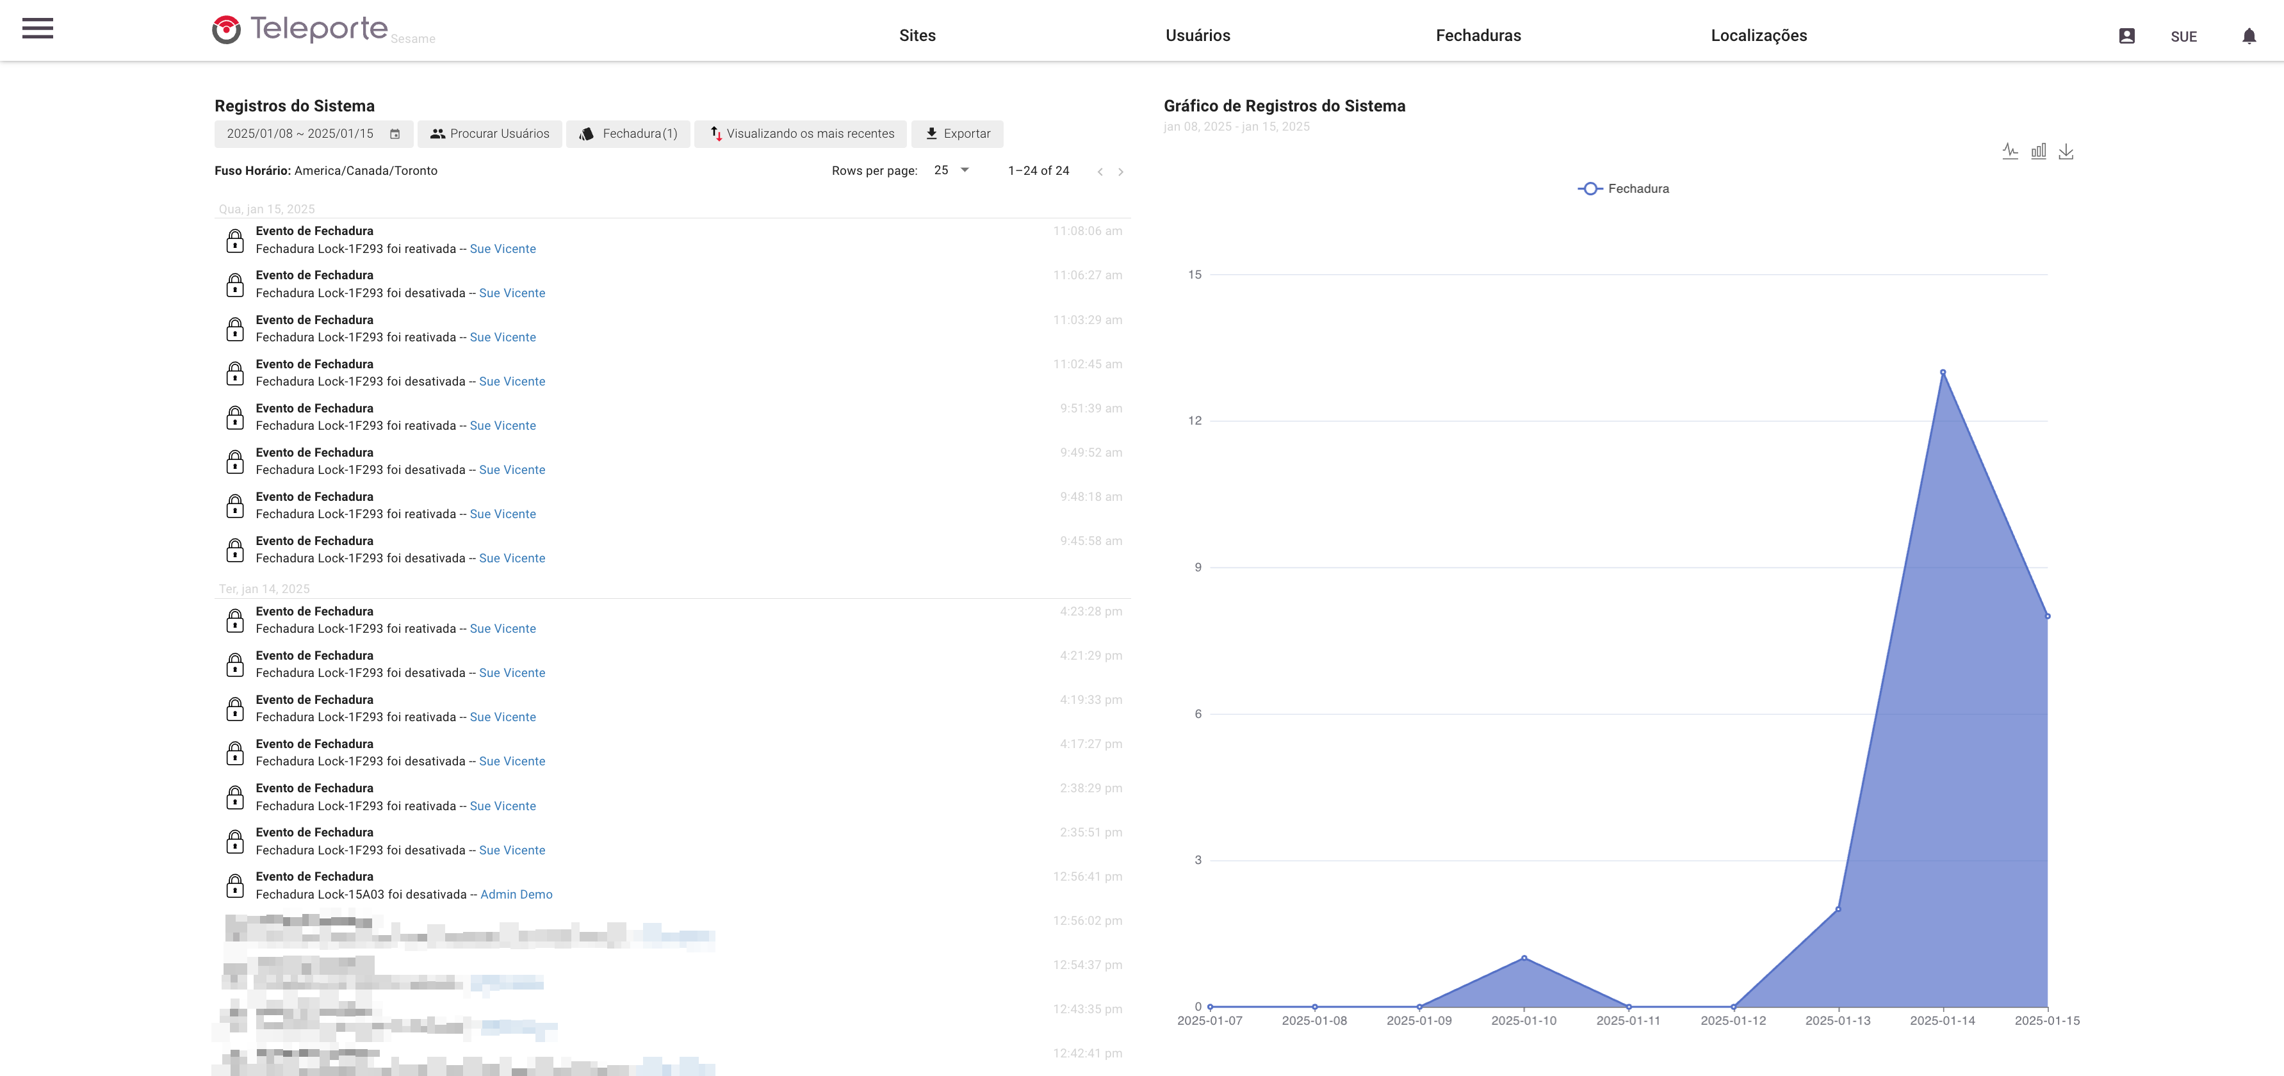Open Sue Vicente link in 11:08:06 am event

[x=503, y=249]
